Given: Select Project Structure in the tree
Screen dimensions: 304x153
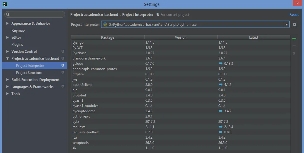Looking at the screenshot, I should click(35, 72).
